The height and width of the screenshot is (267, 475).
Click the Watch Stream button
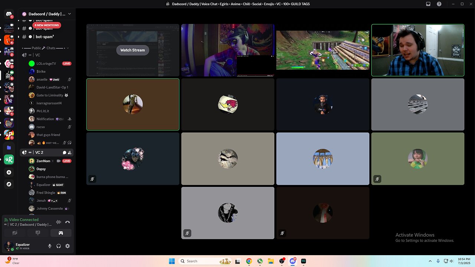tap(132, 50)
